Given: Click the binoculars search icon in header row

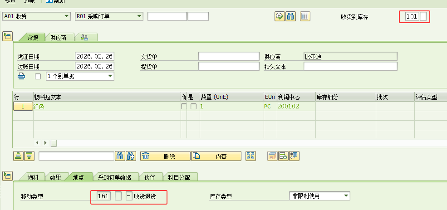Looking at the screenshot, I should coord(291,16).
